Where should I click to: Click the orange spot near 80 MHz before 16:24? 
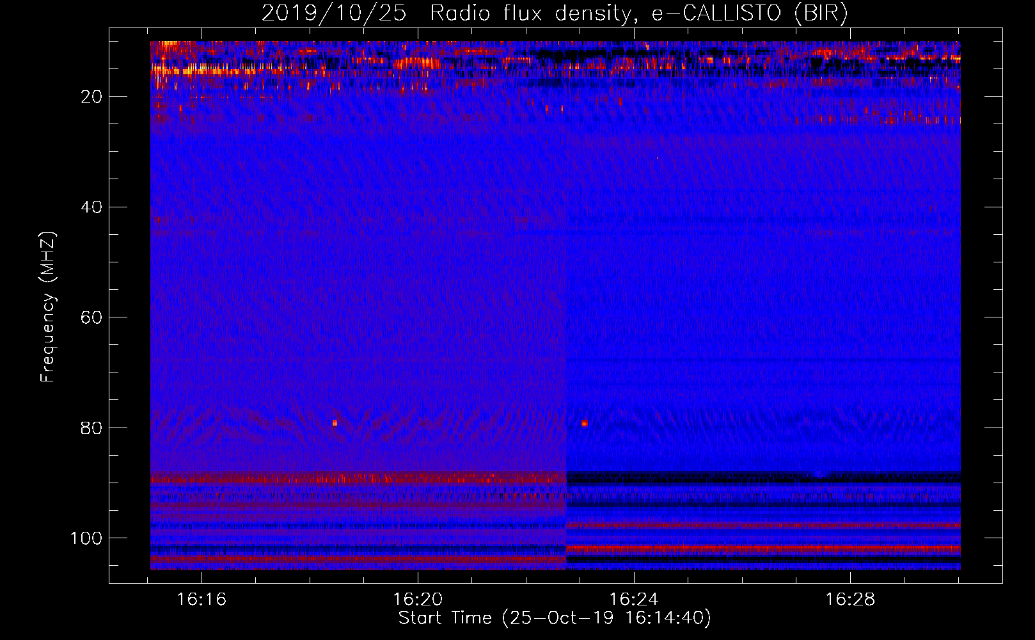click(x=584, y=423)
